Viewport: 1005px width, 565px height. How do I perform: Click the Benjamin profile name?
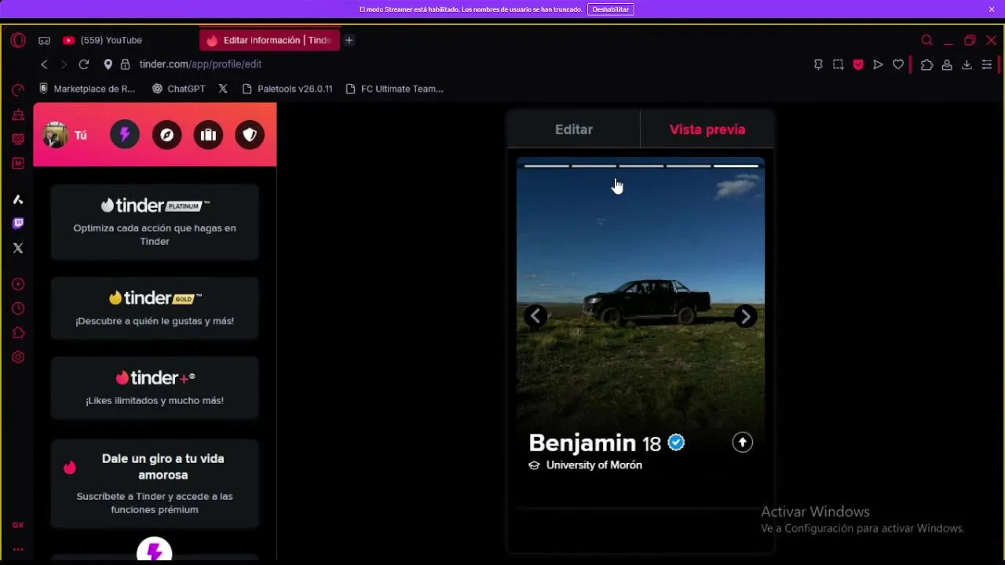click(x=582, y=443)
